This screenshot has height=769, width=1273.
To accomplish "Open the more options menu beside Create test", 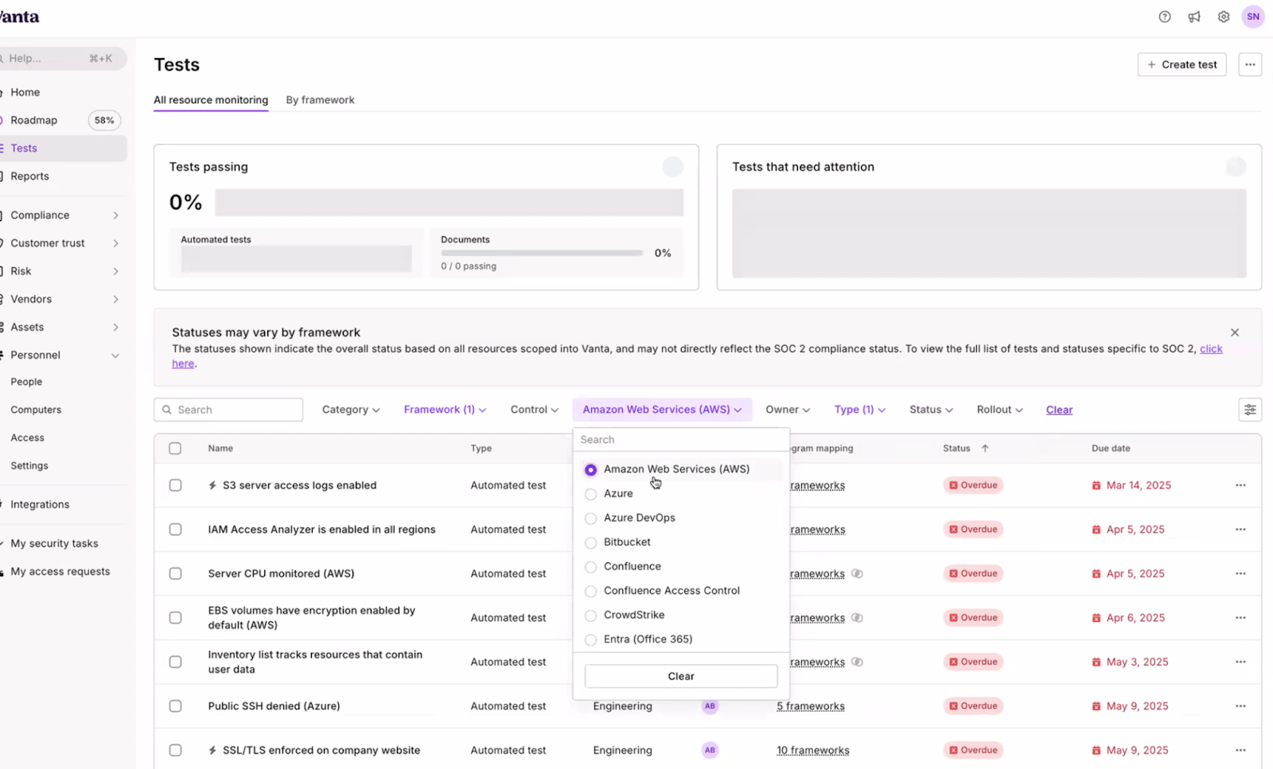I will (1250, 64).
